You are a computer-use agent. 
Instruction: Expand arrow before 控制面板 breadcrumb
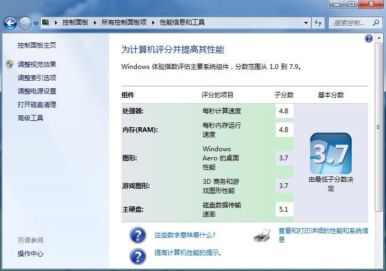pos(56,22)
